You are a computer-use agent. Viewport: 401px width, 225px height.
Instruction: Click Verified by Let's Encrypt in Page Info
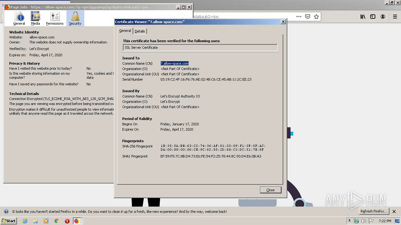[x=39, y=49]
